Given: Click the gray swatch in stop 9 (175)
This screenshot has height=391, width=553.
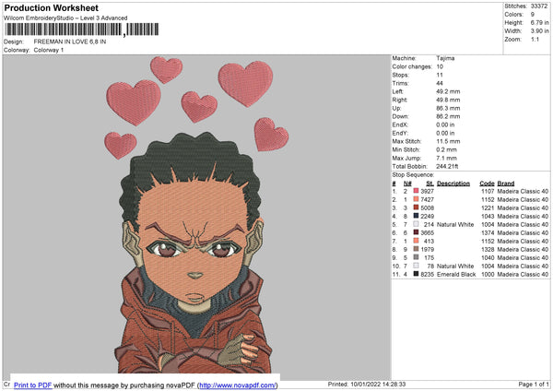Looking at the screenshot, I should coord(417,257).
